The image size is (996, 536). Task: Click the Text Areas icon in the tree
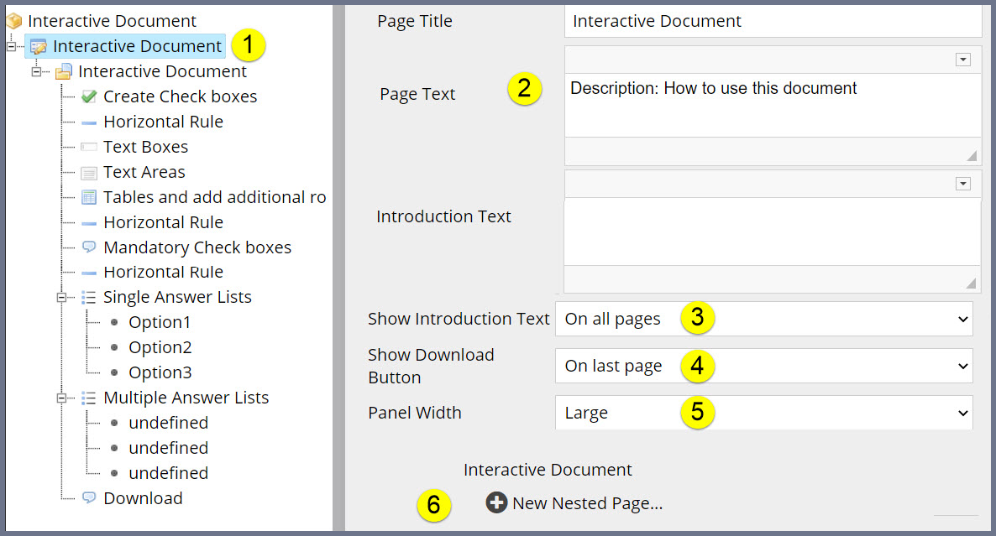coord(88,171)
